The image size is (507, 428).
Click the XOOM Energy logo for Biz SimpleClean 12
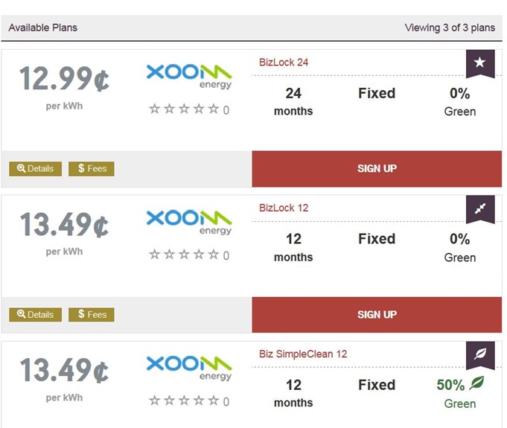[x=189, y=368]
